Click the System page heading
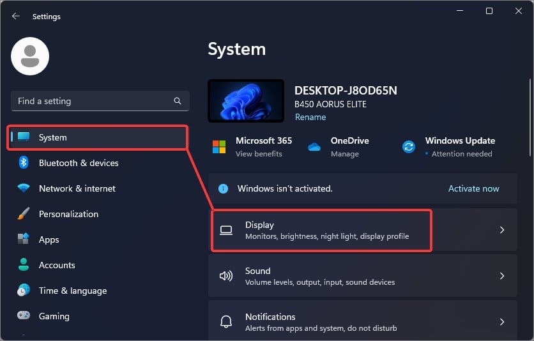This screenshot has height=341, width=534. tap(237, 49)
